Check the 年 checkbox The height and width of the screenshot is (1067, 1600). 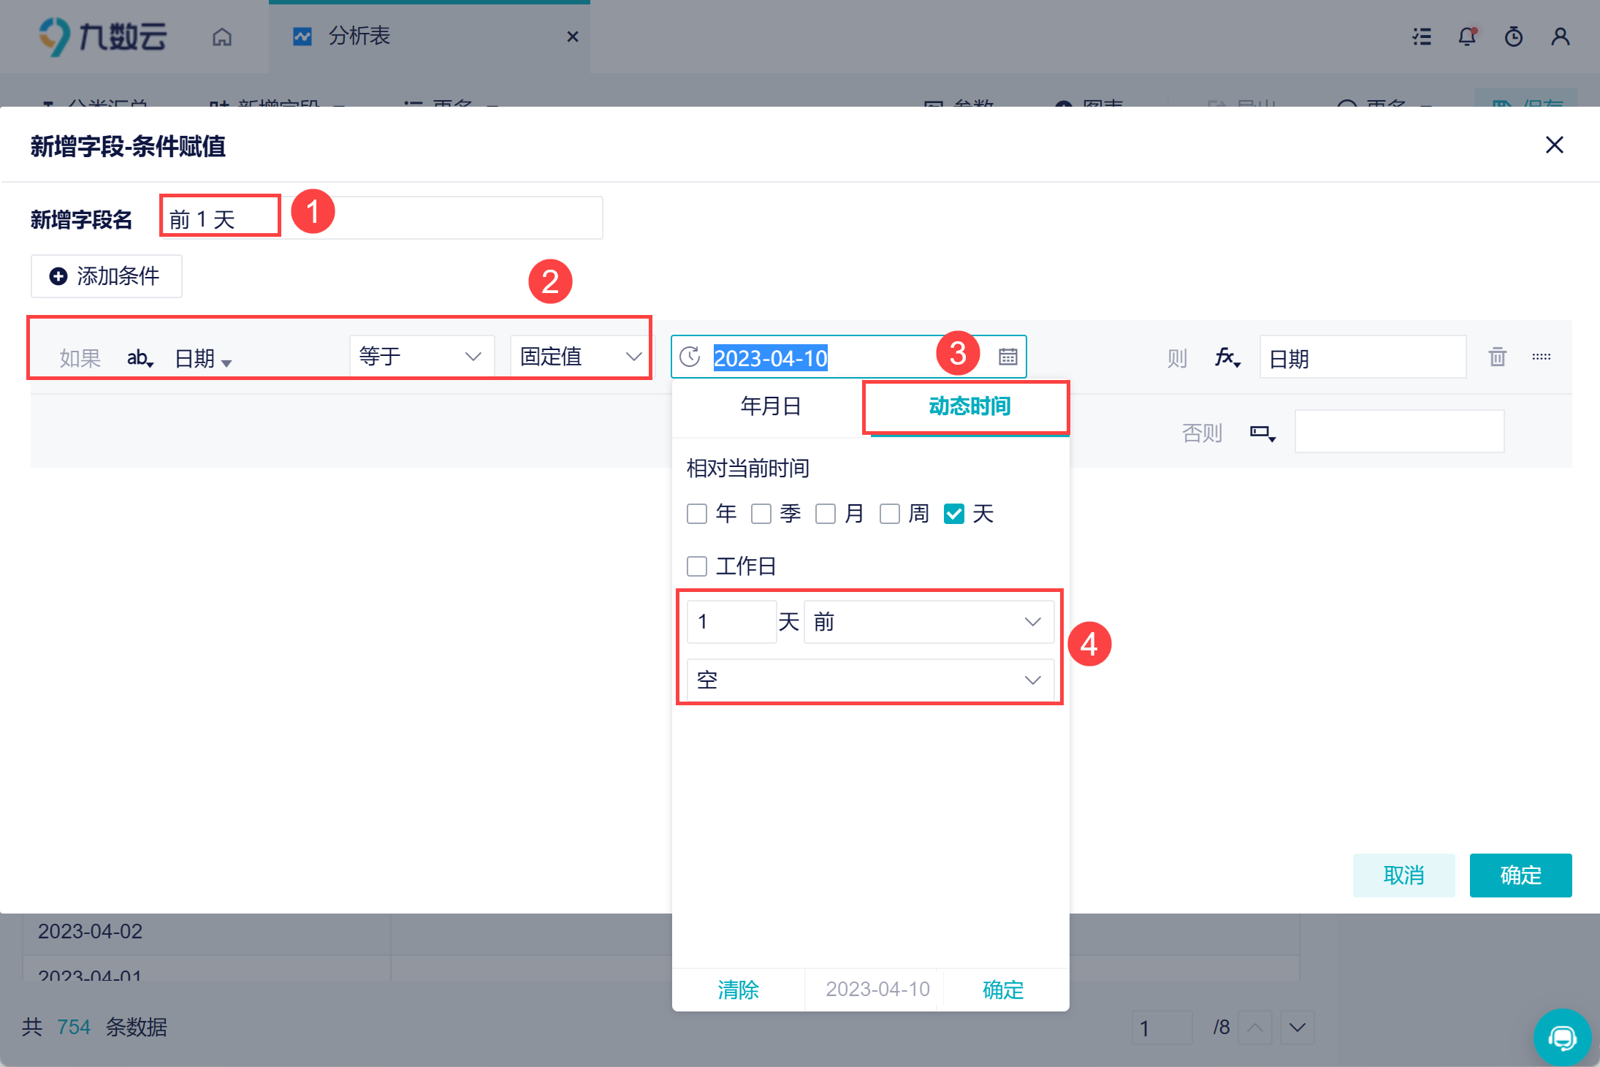[697, 514]
